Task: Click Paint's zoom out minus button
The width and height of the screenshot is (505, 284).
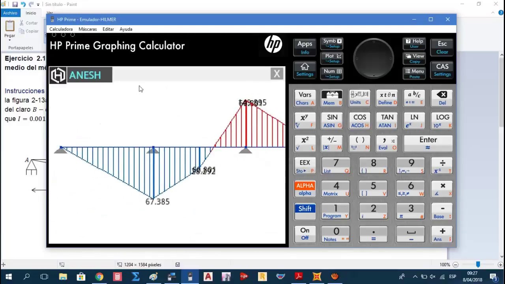Action: pos(455,265)
